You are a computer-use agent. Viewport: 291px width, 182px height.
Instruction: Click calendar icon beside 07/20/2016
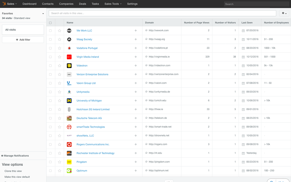[243, 31]
